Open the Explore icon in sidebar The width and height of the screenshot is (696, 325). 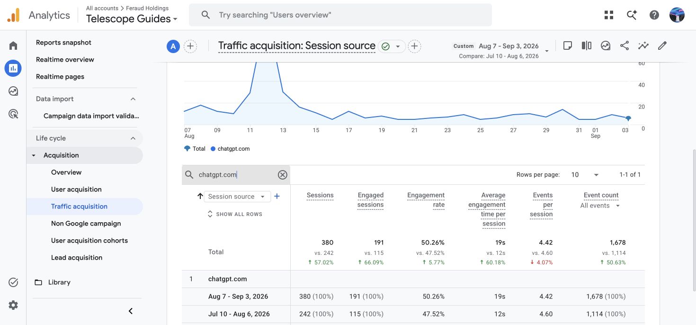[x=13, y=91]
